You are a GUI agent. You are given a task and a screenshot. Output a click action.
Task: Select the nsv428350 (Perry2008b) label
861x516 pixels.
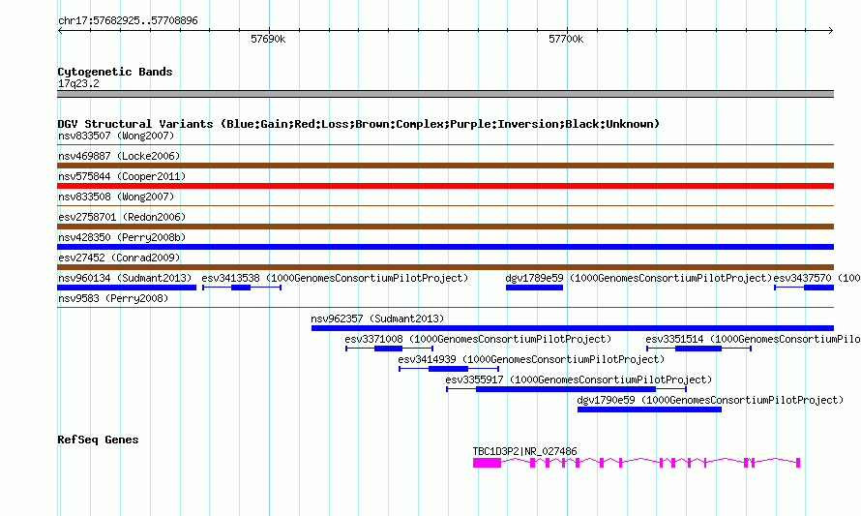[x=122, y=237]
